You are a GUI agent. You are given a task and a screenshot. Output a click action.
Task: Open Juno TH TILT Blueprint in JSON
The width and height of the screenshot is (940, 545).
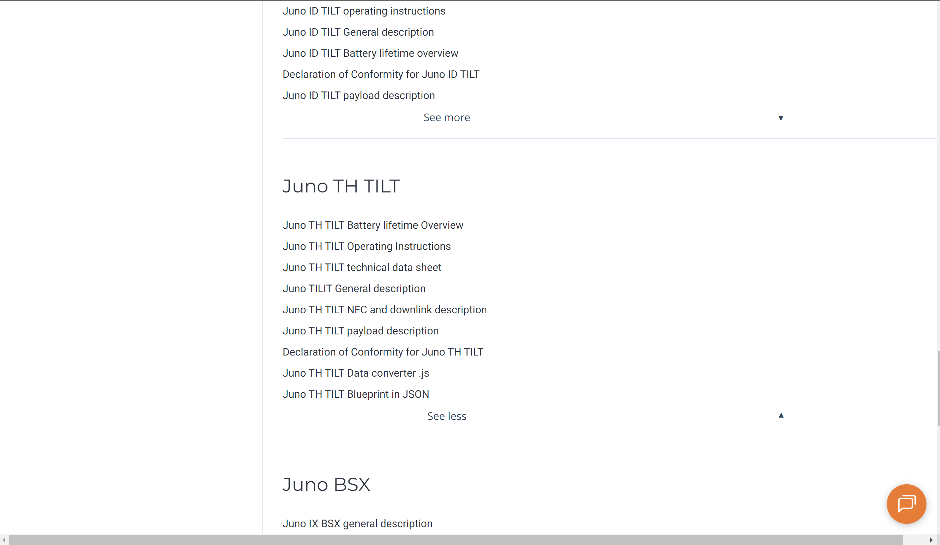point(355,394)
